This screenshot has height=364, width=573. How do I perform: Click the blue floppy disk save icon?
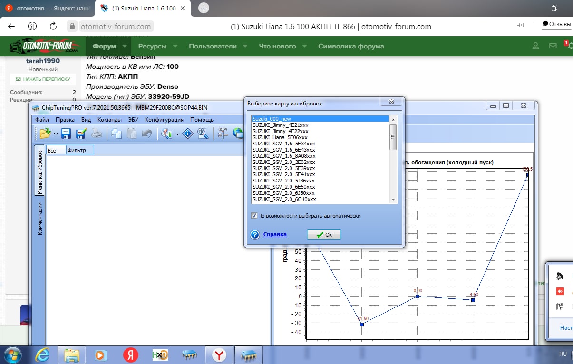pos(66,134)
